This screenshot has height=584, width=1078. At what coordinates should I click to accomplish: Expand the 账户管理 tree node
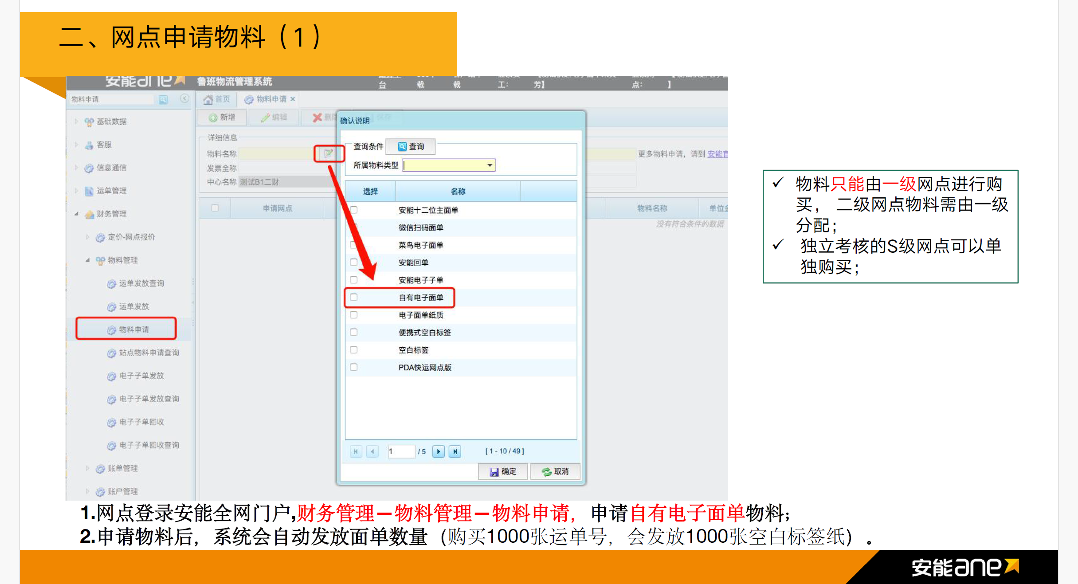[88, 491]
